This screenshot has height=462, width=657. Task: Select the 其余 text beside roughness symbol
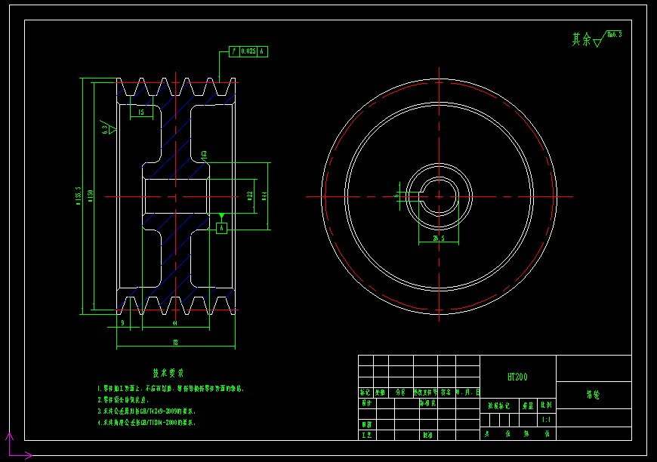click(581, 40)
